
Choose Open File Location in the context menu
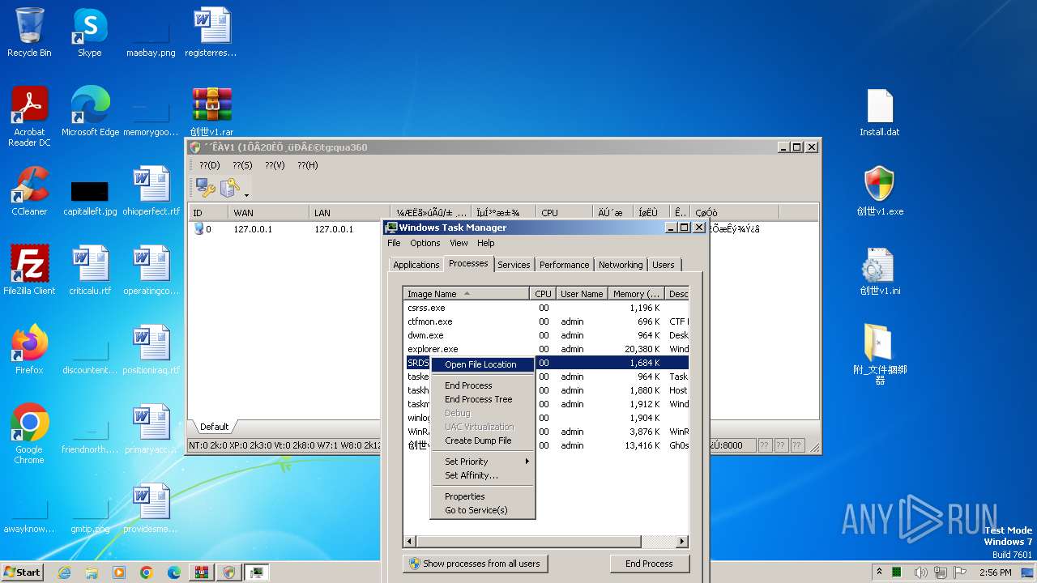[x=483, y=364]
